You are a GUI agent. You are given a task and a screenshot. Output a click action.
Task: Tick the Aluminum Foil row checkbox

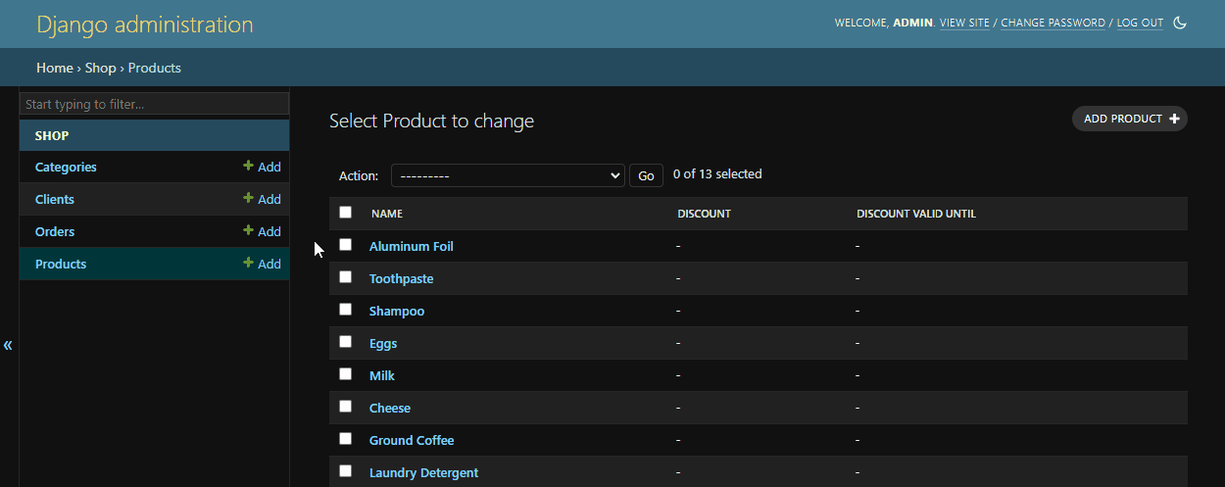tap(345, 245)
